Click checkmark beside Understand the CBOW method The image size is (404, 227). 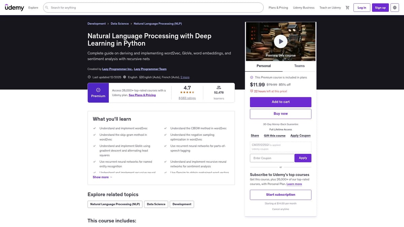click(x=165, y=128)
